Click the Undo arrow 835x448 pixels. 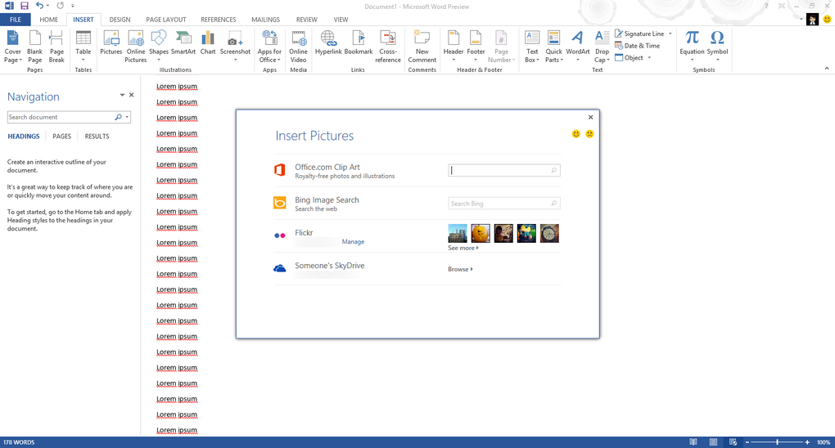tap(39, 6)
